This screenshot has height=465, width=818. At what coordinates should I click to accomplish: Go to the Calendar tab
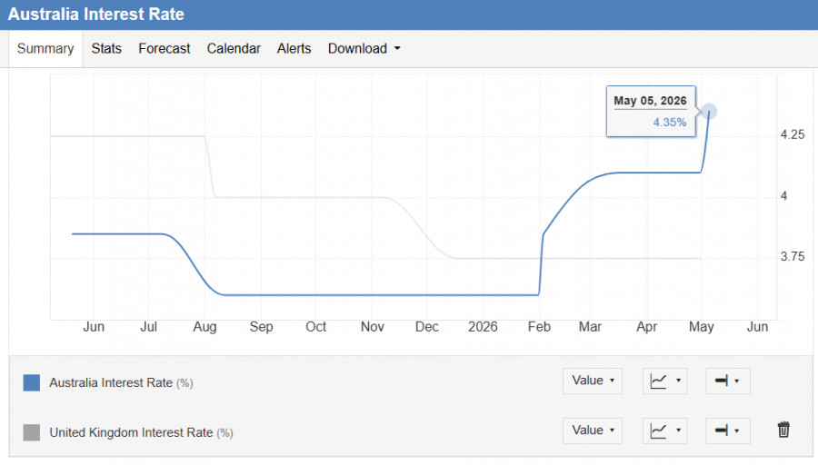tap(234, 48)
